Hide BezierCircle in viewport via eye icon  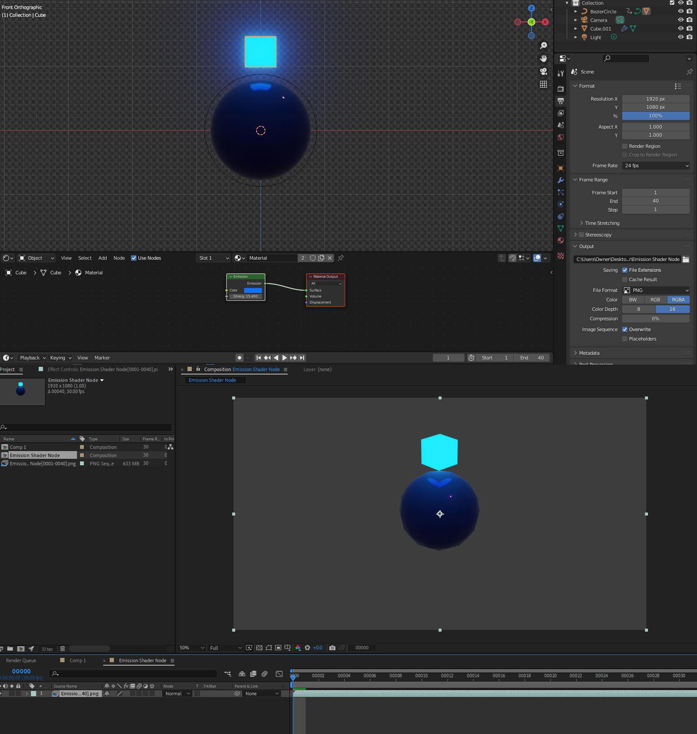(681, 12)
